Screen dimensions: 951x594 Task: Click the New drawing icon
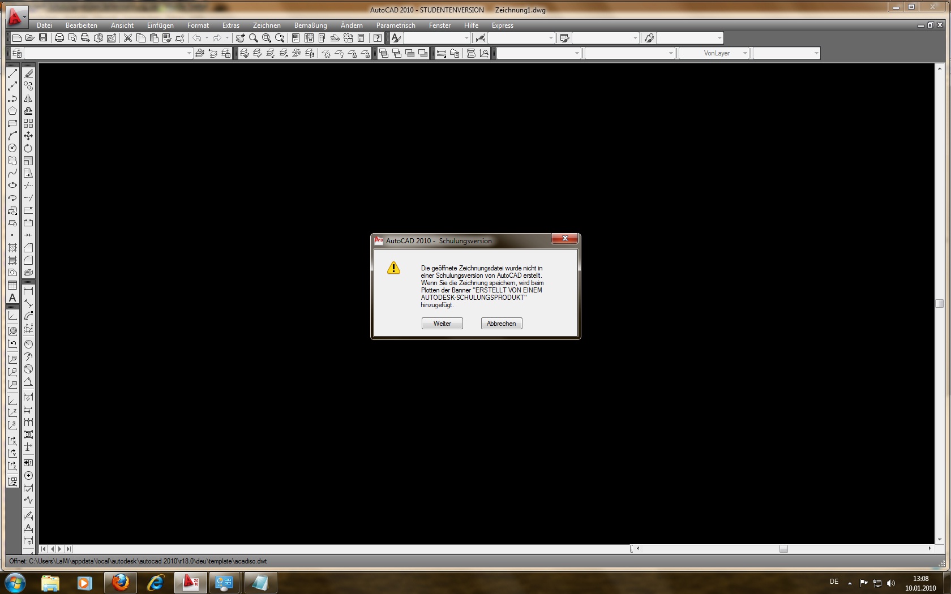[x=17, y=38]
